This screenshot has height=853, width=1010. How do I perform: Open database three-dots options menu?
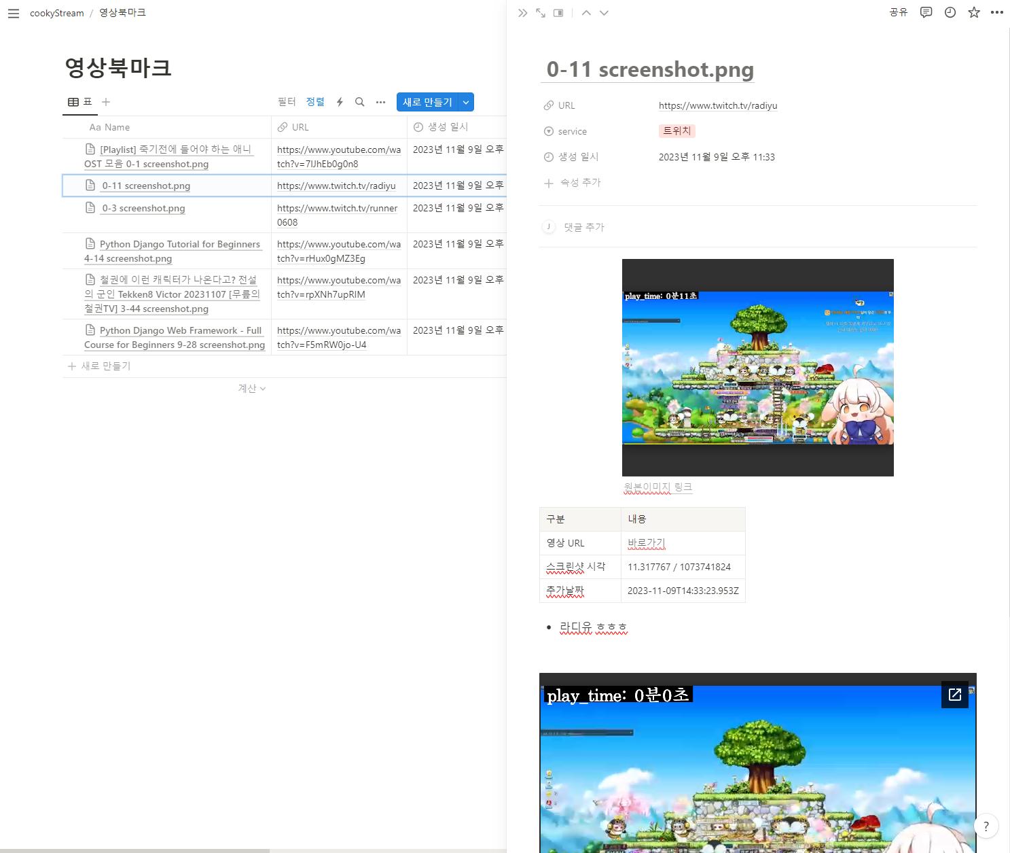381,102
